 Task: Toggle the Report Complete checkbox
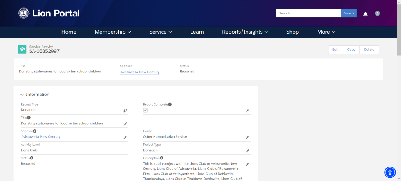145,110
